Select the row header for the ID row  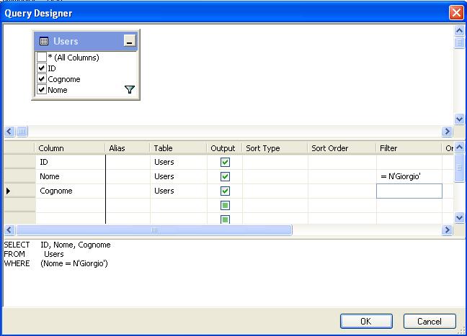tap(19, 162)
